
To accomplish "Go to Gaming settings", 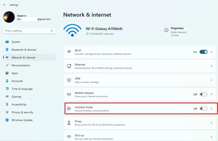I will pyautogui.click(x=29, y=97).
